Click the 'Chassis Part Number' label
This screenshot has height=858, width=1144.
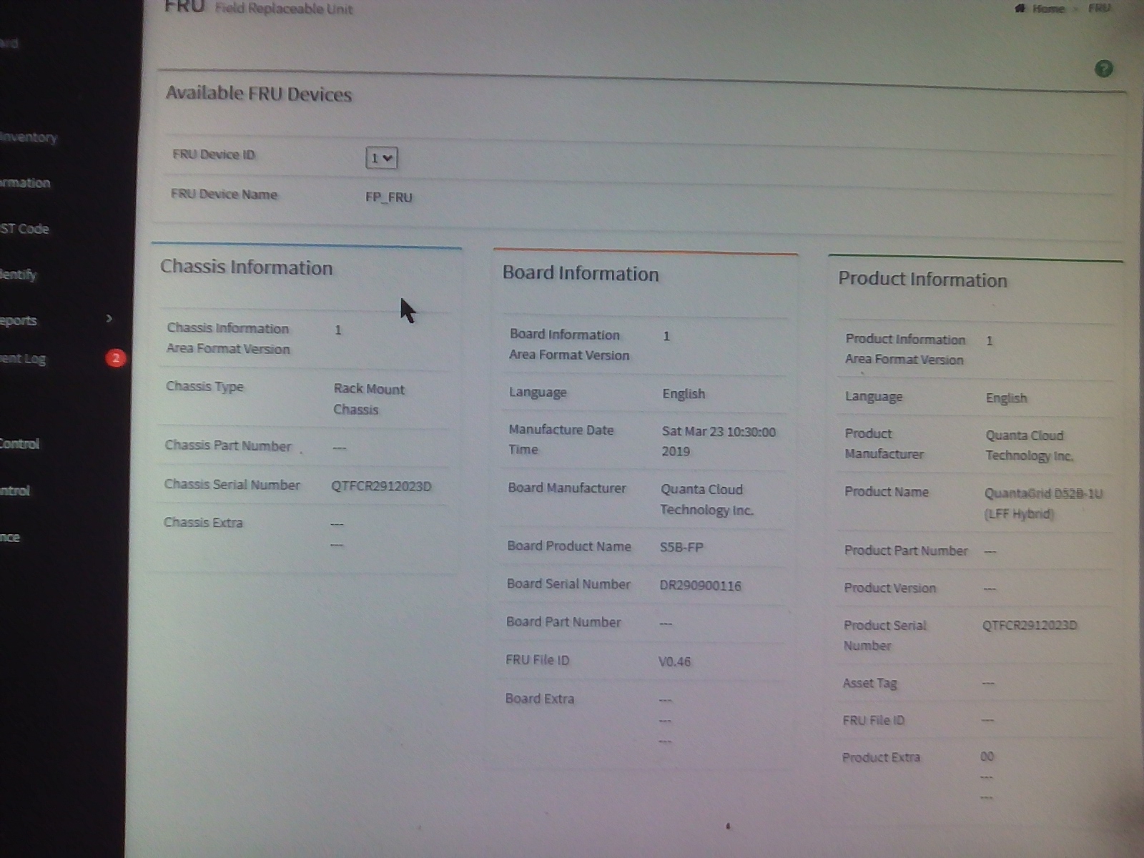[228, 445]
